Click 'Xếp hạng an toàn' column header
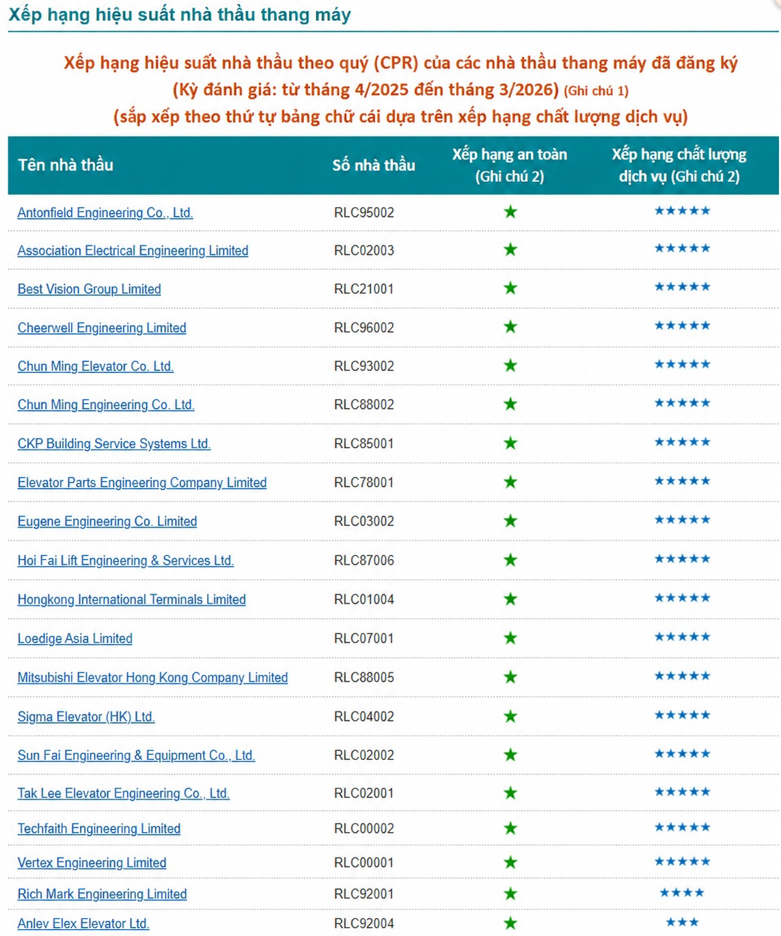781x936 pixels. click(510, 165)
